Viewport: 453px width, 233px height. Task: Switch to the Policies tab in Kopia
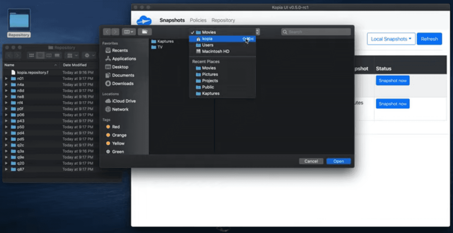click(x=198, y=20)
